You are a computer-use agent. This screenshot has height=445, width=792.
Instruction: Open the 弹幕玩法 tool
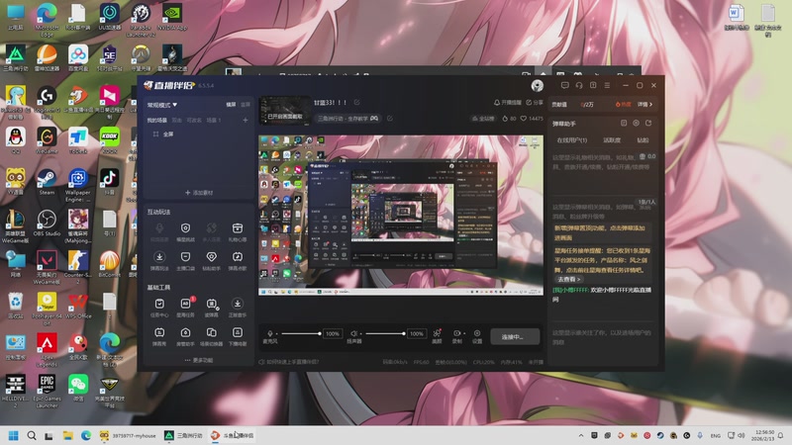tap(159, 261)
